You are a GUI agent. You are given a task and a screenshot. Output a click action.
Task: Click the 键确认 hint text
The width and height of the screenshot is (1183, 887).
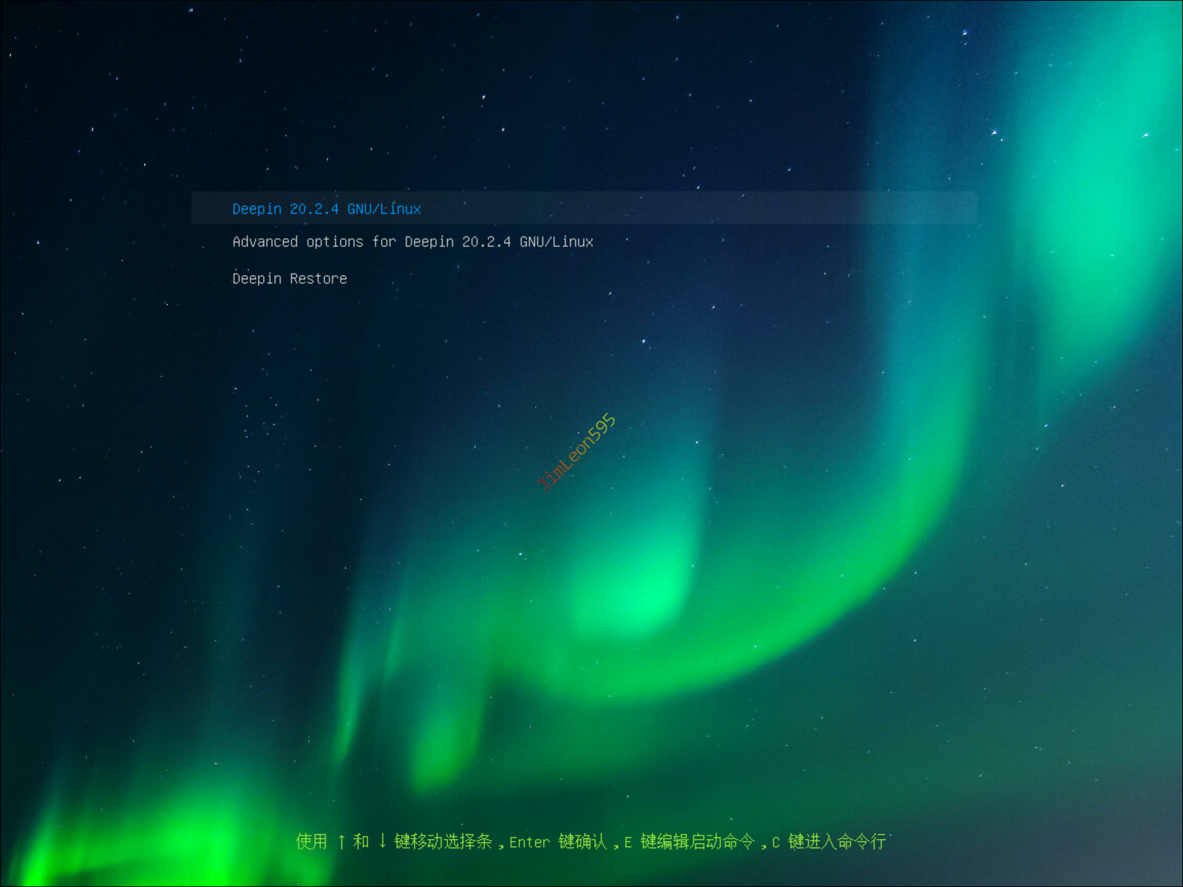click(583, 842)
